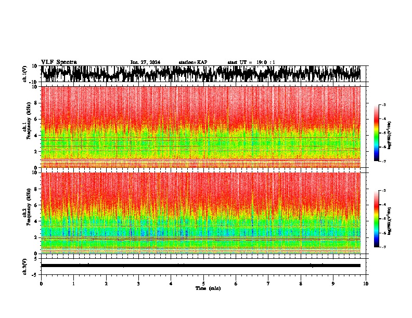Click the 5 tick on the time axis

pyautogui.click(x=203, y=284)
